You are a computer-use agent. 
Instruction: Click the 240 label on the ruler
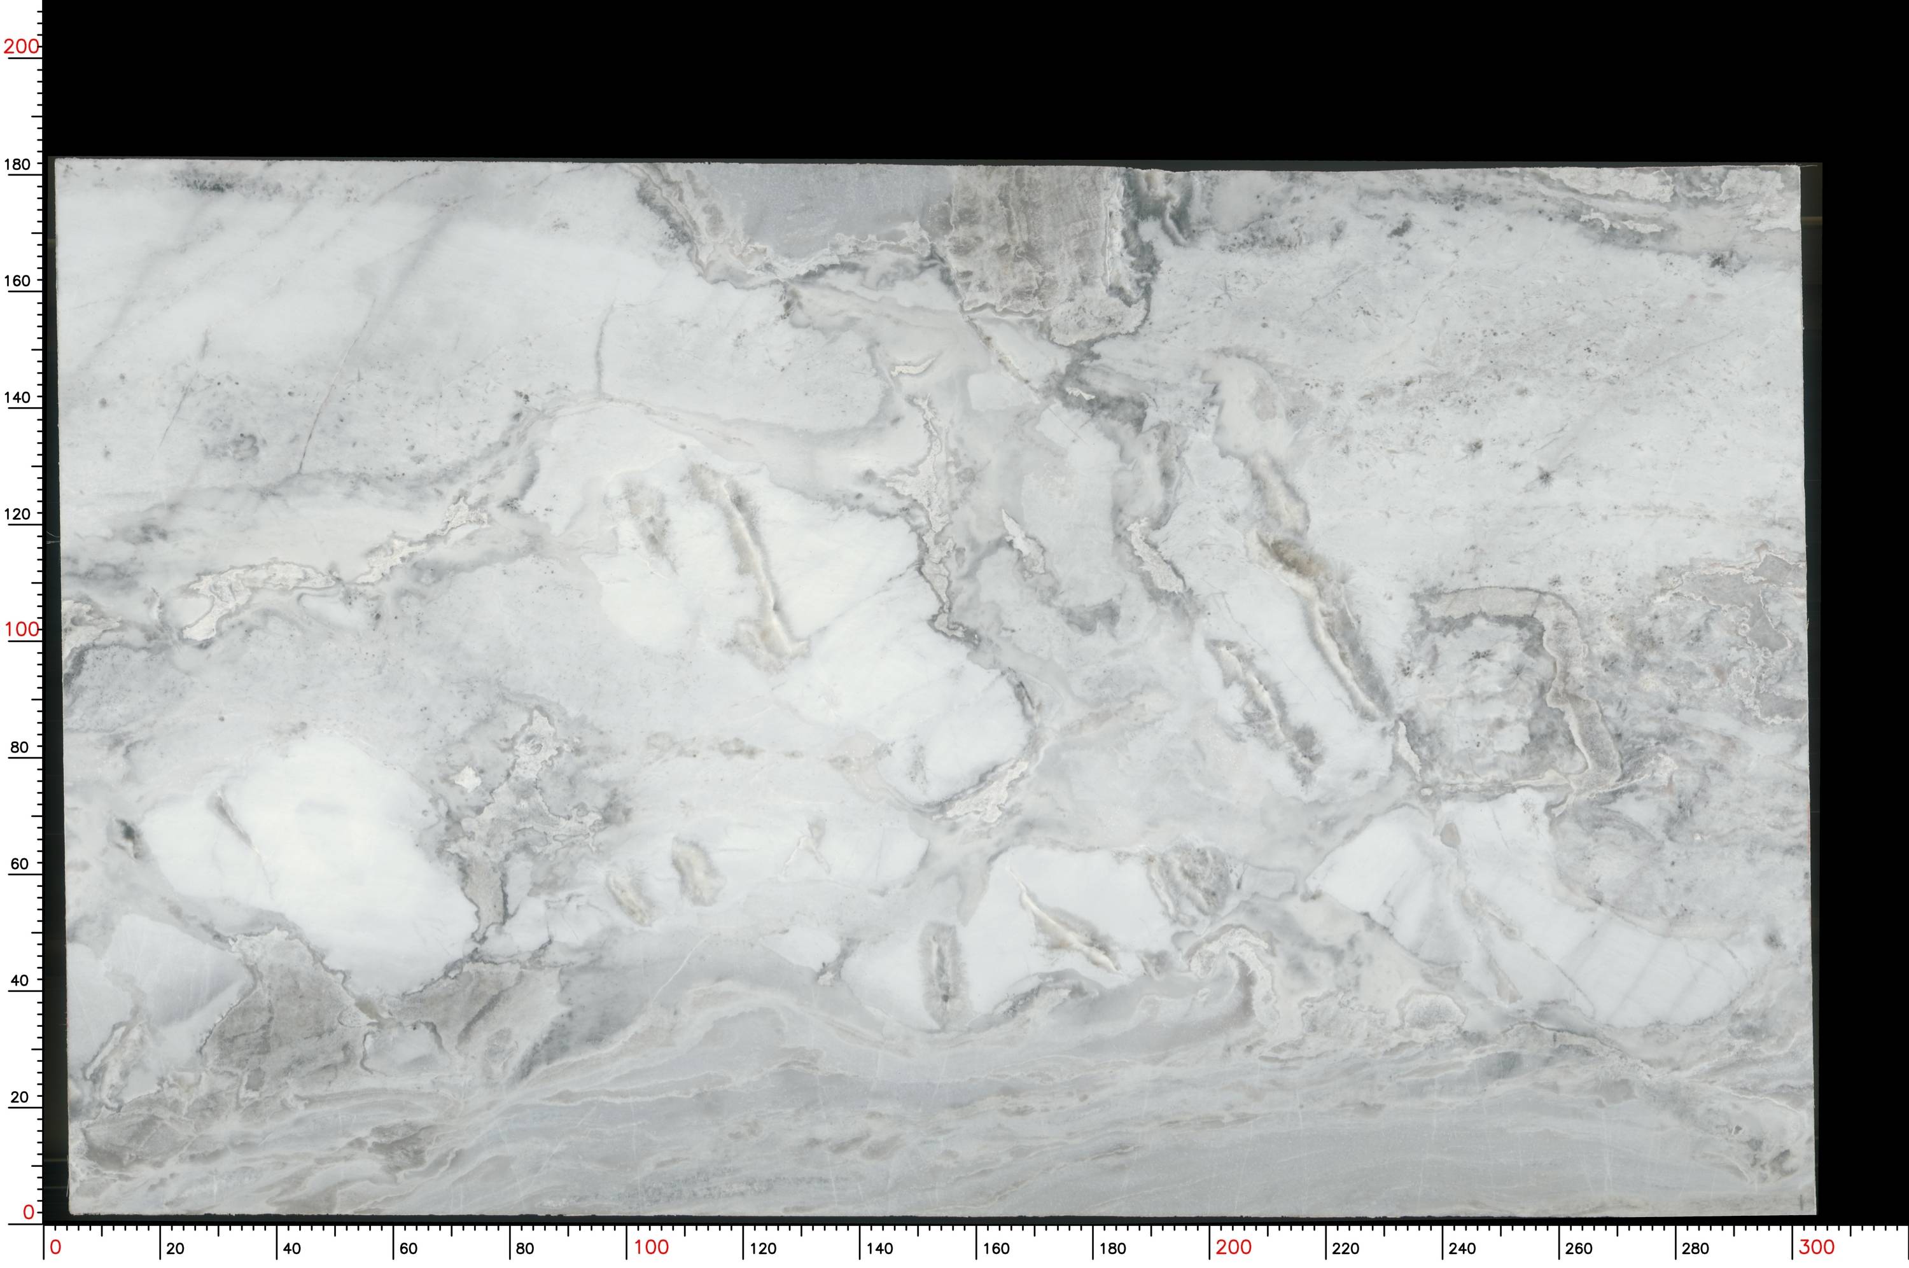[1463, 1248]
